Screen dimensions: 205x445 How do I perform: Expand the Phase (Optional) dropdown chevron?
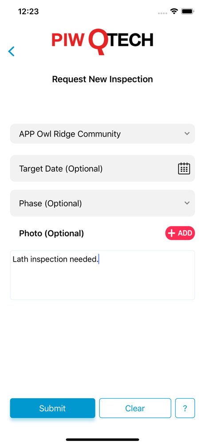187,203
